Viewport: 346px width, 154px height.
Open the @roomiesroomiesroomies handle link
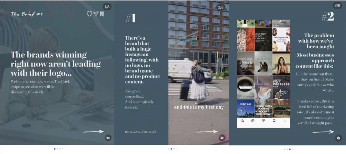[140, 131]
